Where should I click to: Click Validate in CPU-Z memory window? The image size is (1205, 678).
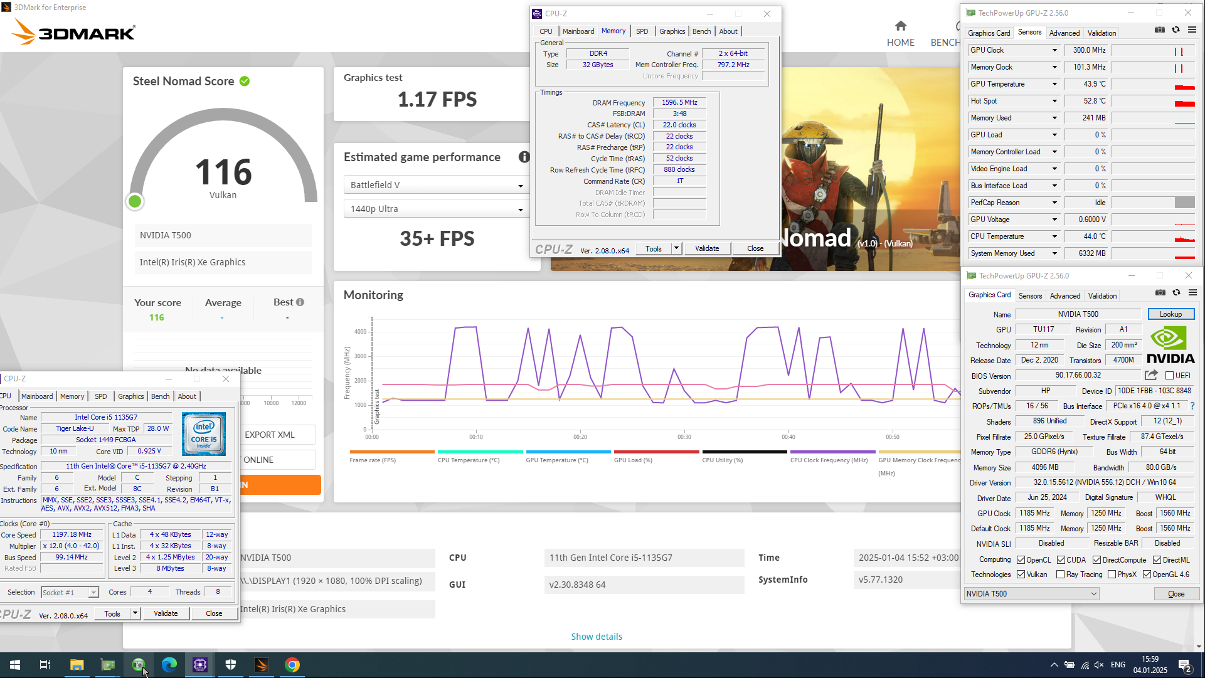click(707, 248)
